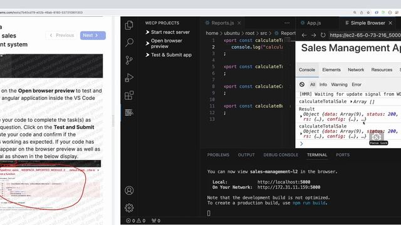Click errors and warnings status bar indicator
Screen dimensions: 401x225
(136, 221)
